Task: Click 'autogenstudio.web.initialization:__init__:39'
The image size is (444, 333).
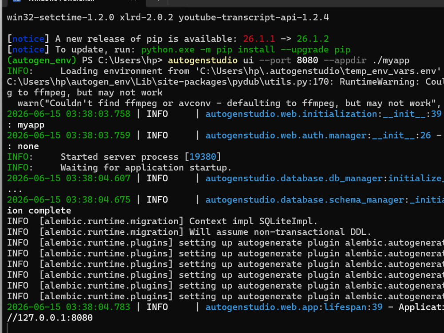Action: 323,114
